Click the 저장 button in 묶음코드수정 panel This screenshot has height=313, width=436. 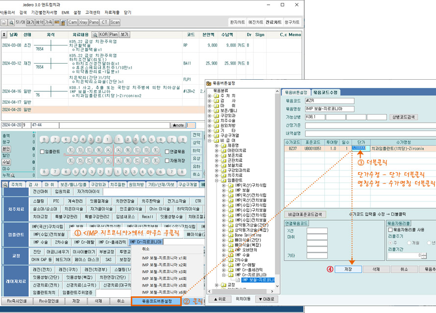click(348, 269)
